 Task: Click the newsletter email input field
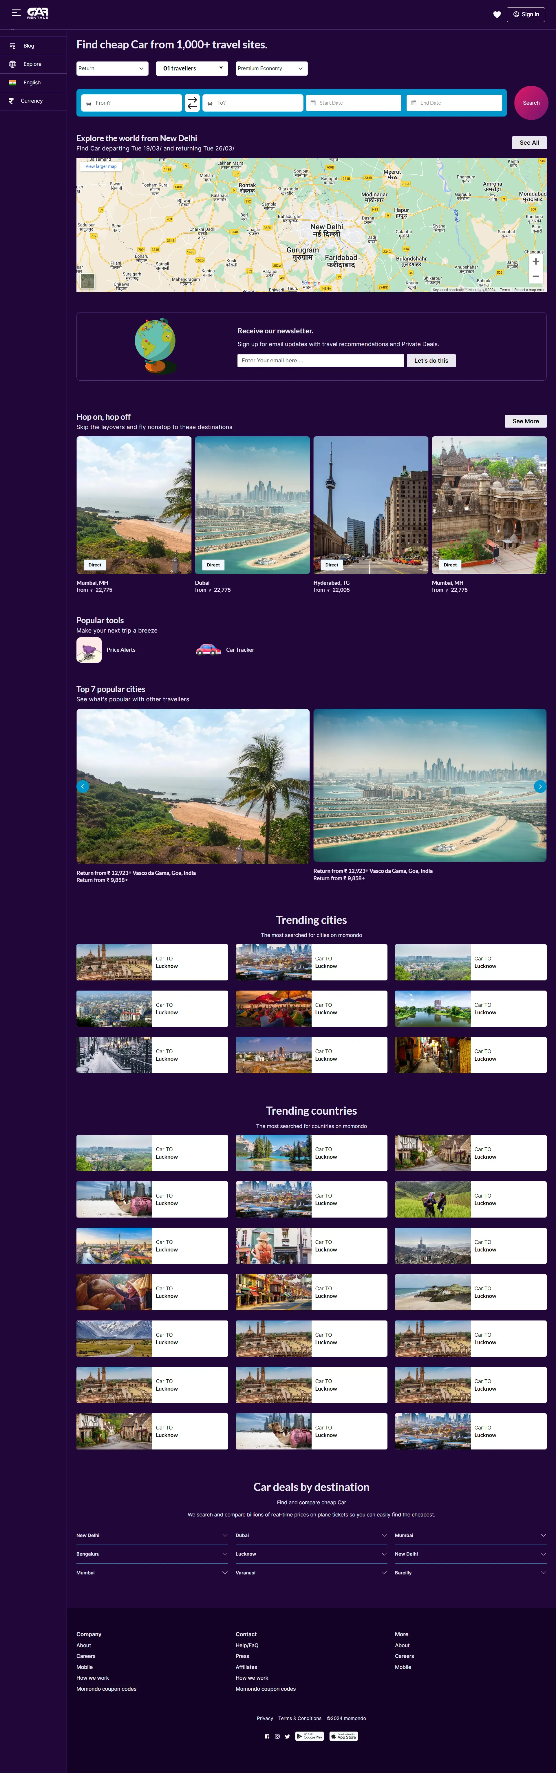[320, 360]
